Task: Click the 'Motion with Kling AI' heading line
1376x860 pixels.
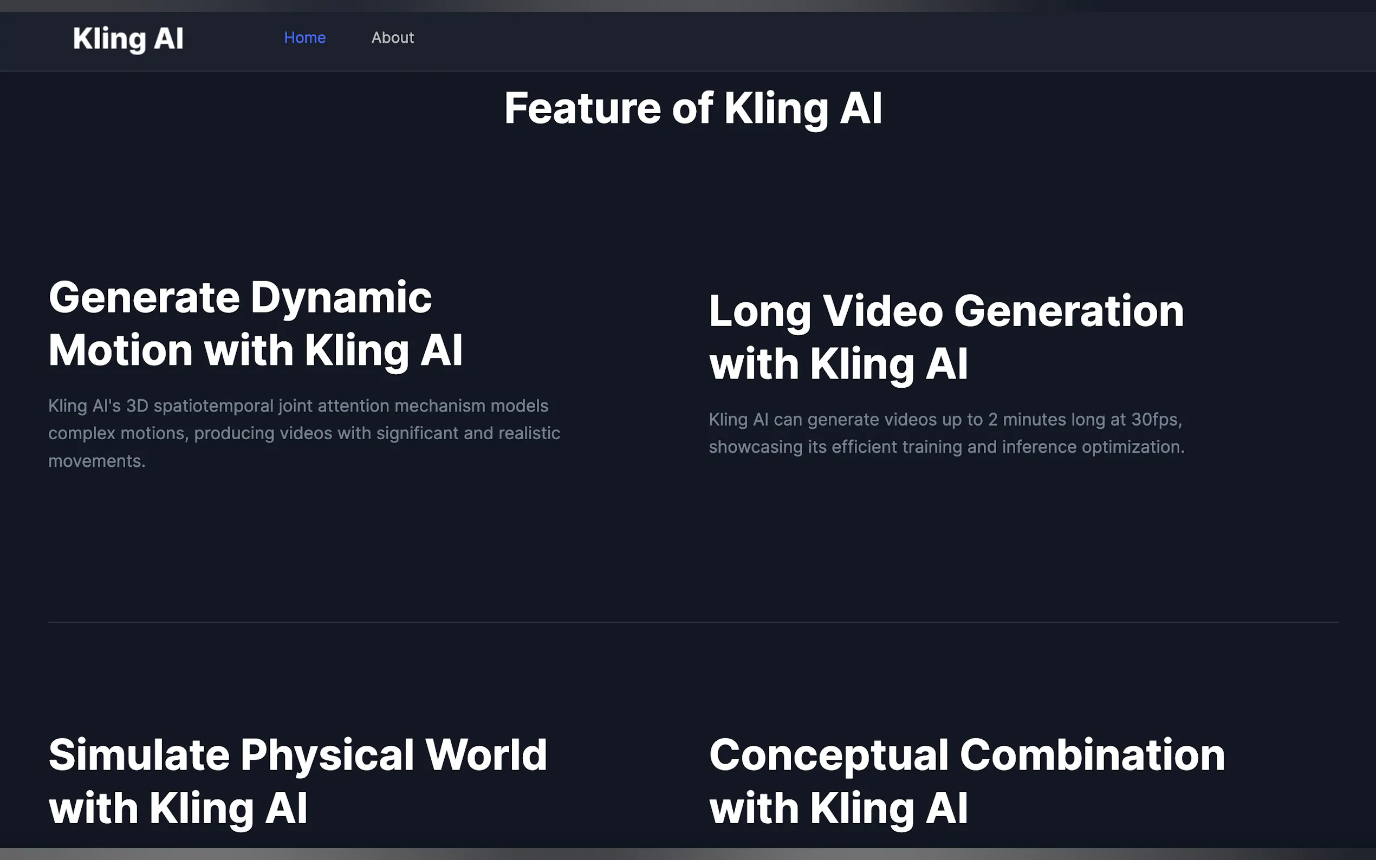Action: click(x=255, y=350)
